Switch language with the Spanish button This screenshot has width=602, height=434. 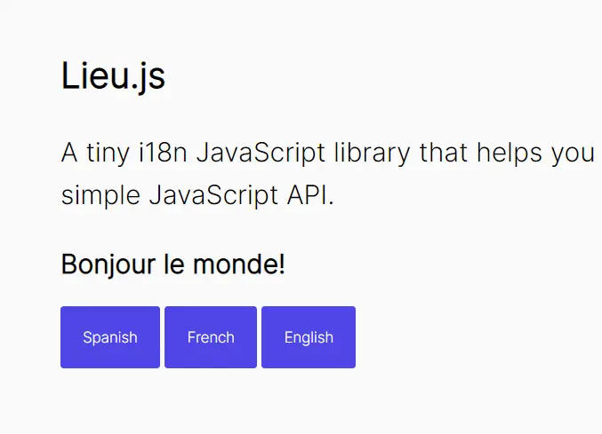coord(110,337)
